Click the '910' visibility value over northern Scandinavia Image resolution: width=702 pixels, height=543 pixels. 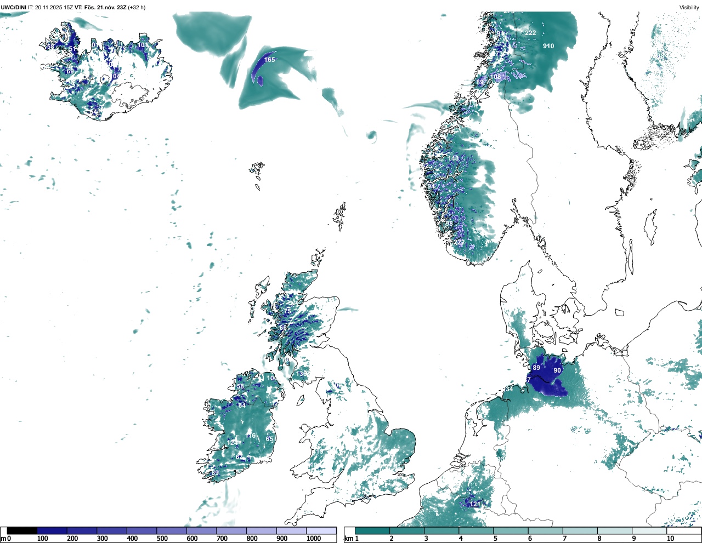[548, 46]
